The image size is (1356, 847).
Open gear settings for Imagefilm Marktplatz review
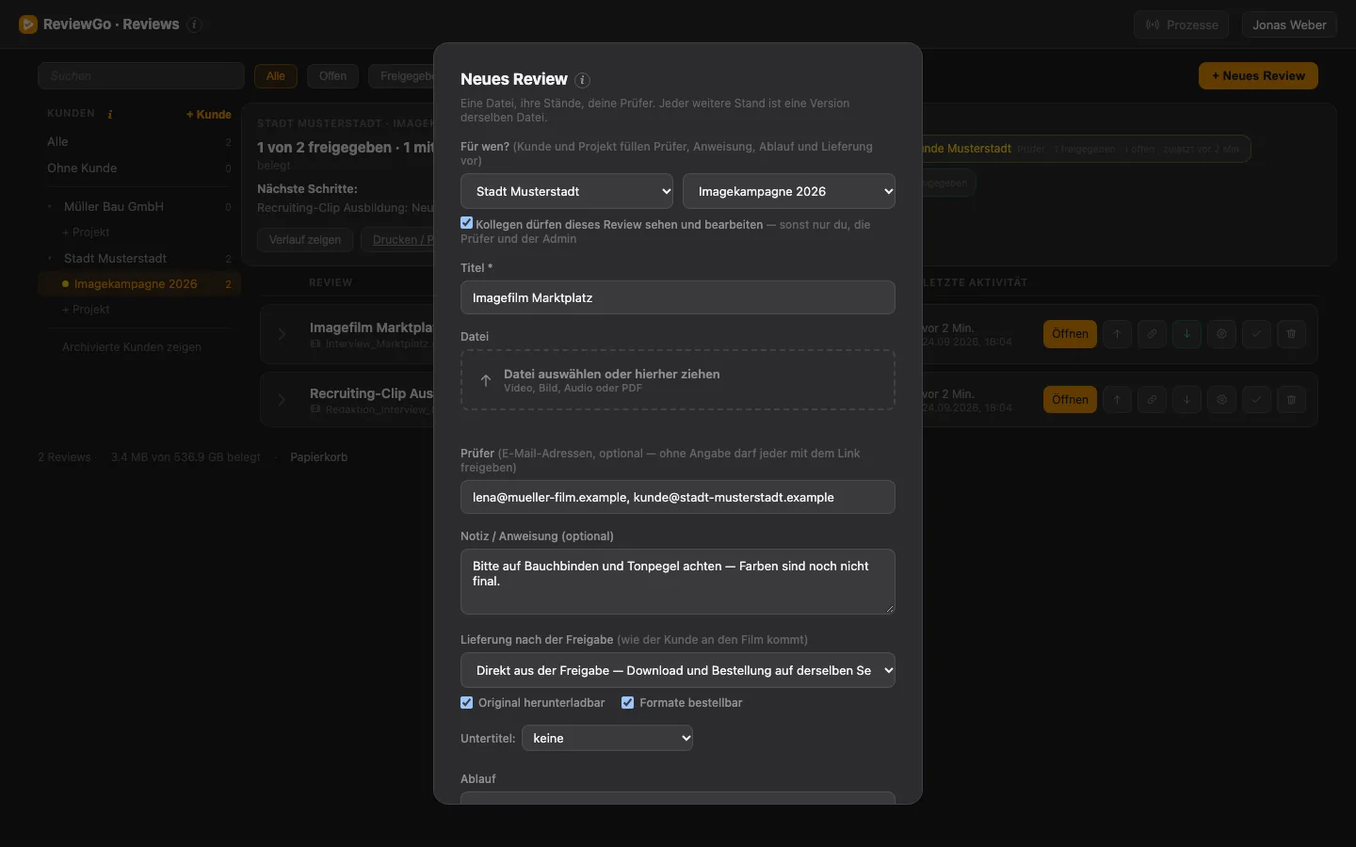tap(1221, 334)
